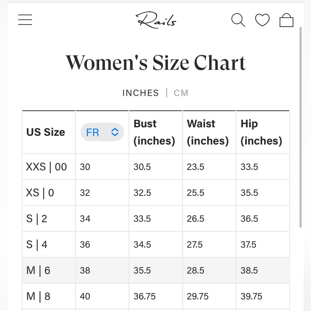Click FR value 30 in XXS row

tap(85, 167)
